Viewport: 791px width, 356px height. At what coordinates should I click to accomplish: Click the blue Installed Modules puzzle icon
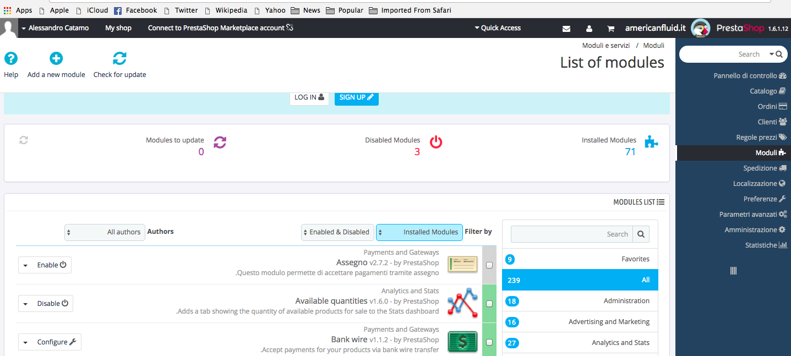(x=651, y=142)
